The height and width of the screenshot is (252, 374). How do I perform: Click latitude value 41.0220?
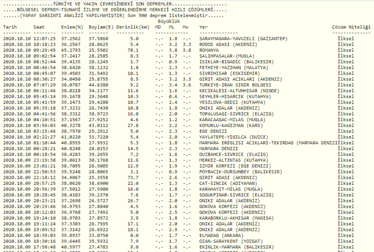71,137
